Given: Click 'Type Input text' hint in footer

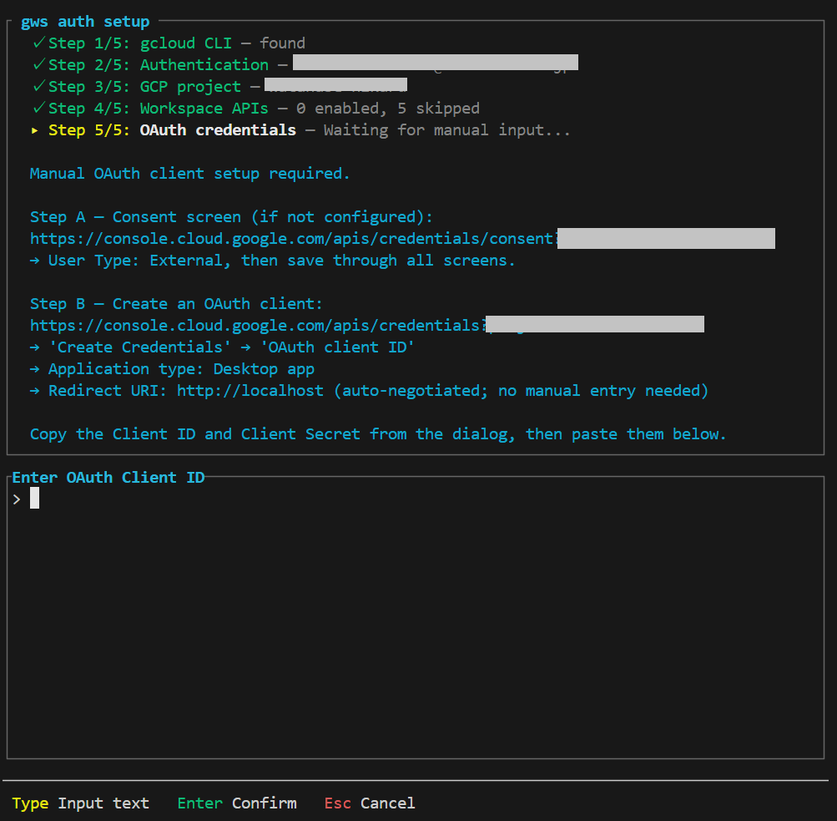Looking at the screenshot, I should pyautogui.click(x=81, y=803).
